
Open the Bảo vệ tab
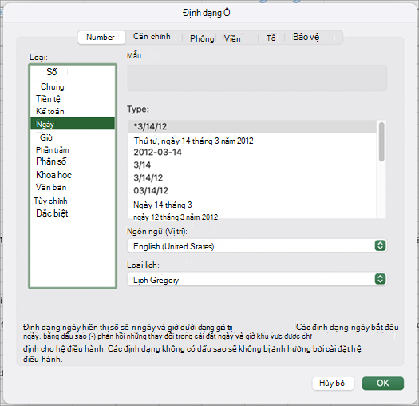[306, 37]
